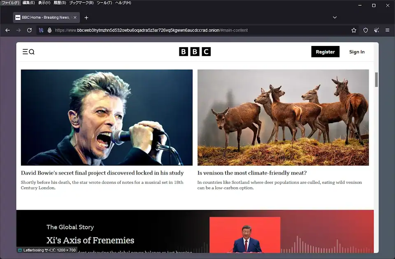
Task: Bookmark this page with the star
Action: pyautogui.click(x=354, y=30)
